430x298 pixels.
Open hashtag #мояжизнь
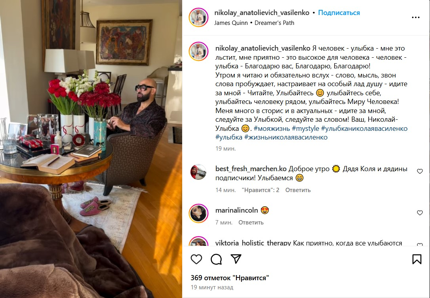point(272,128)
